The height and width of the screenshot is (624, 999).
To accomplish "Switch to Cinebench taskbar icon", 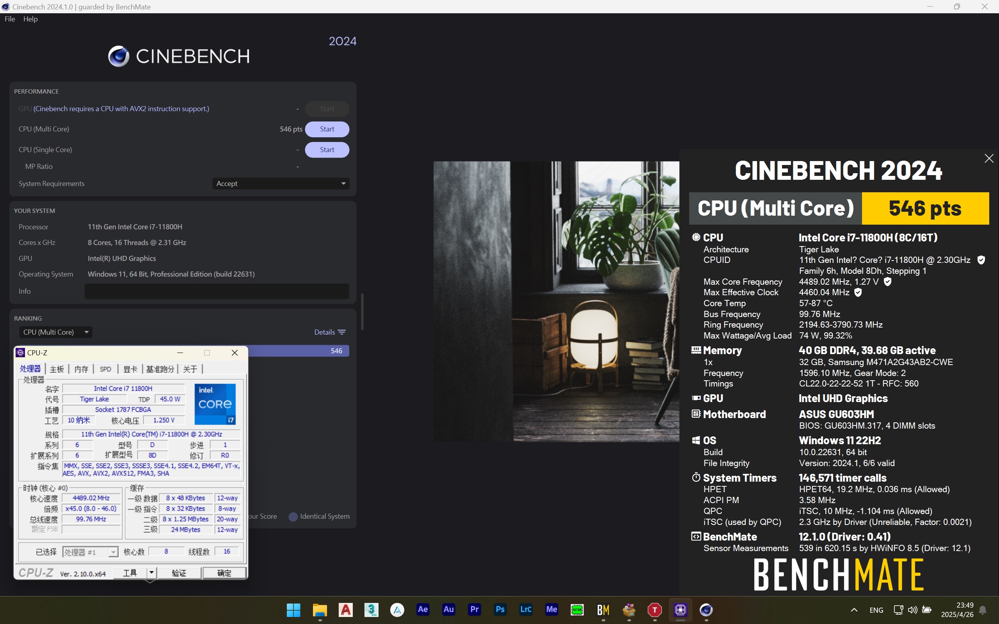I will point(706,610).
